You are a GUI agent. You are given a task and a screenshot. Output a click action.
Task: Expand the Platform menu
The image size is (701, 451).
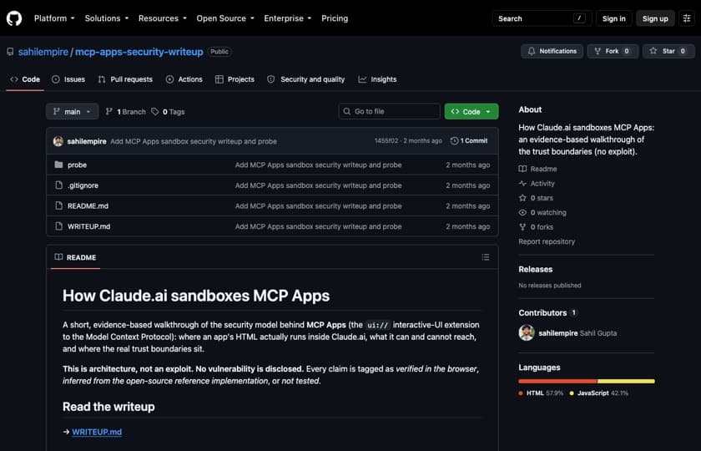tap(54, 18)
